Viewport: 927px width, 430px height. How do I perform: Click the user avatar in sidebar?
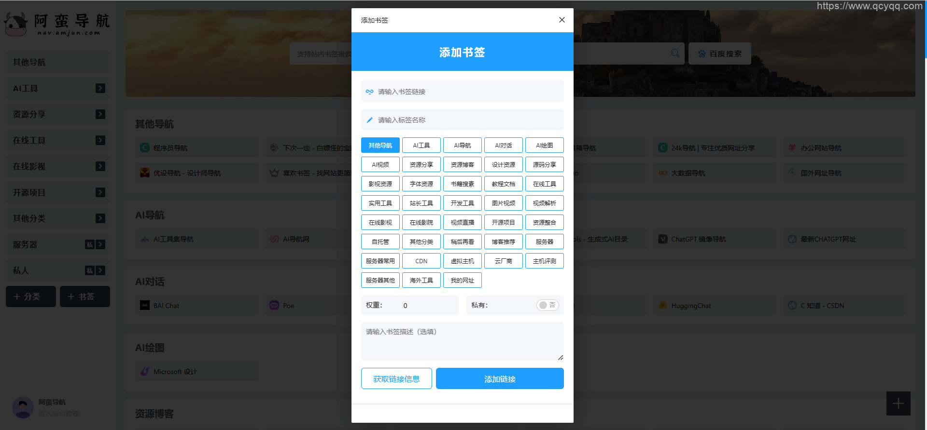click(x=22, y=407)
